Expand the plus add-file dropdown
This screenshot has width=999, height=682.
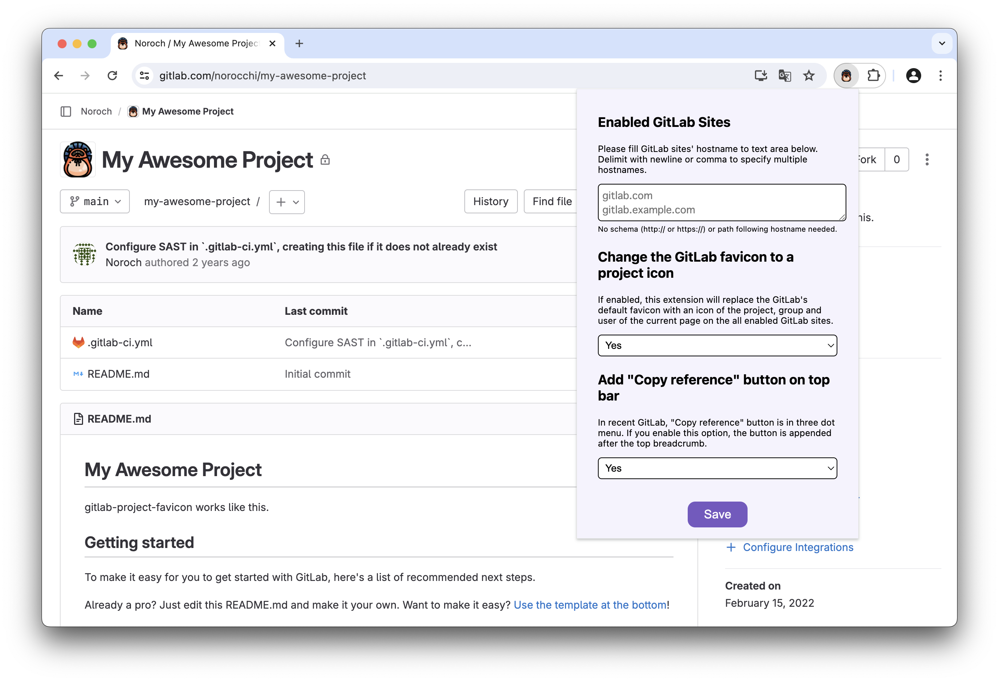[287, 202]
